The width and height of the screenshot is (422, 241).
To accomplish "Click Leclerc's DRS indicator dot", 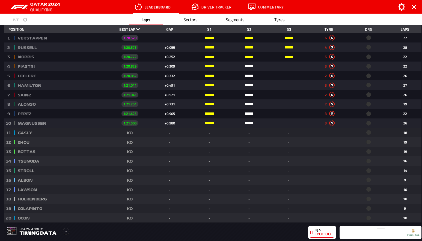I will [x=368, y=76].
